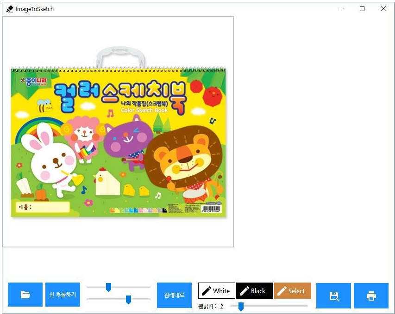Open an image file with the folder button
Image resolution: width=395 pixels, height=314 pixels.
click(25, 295)
